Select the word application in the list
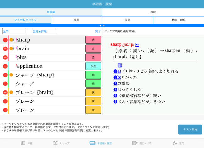 (30, 66)
